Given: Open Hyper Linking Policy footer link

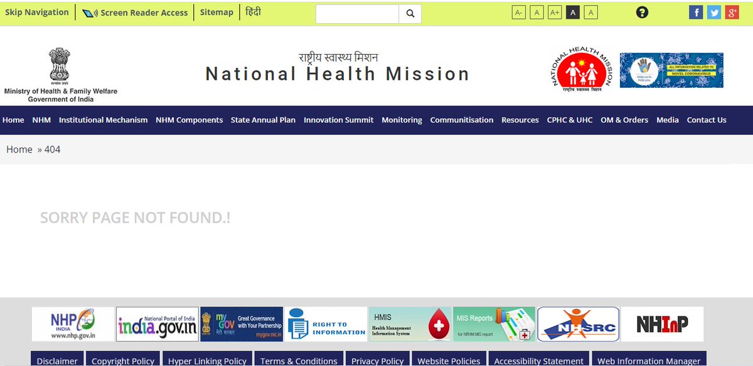Looking at the screenshot, I should pyautogui.click(x=208, y=359).
